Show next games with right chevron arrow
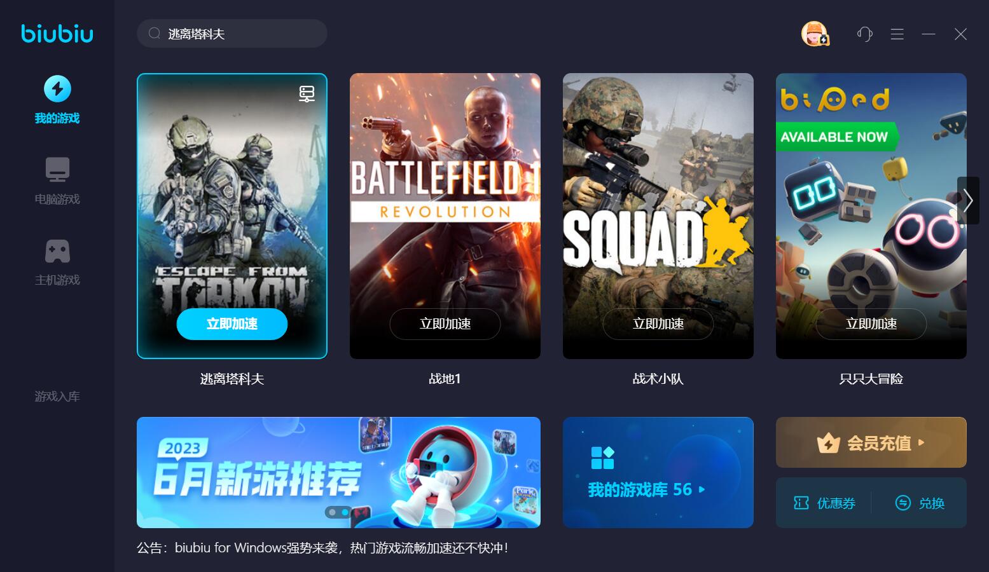The width and height of the screenshot is (989, 572). pyautogui.click(x=968, y=200)
